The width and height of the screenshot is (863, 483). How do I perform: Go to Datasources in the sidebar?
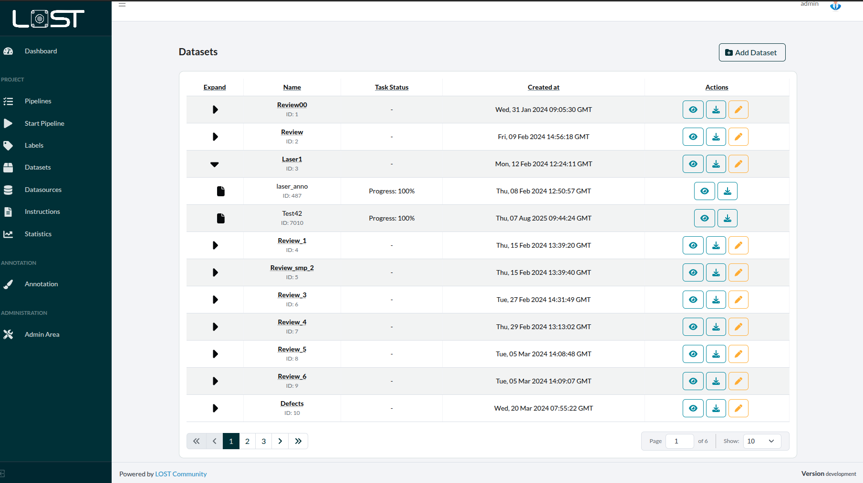pos(43,190)
